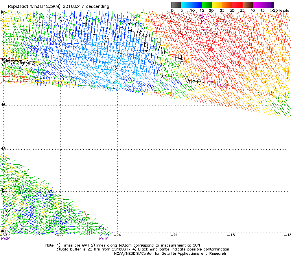Click the '20' knots legend label

pos(211,11)
